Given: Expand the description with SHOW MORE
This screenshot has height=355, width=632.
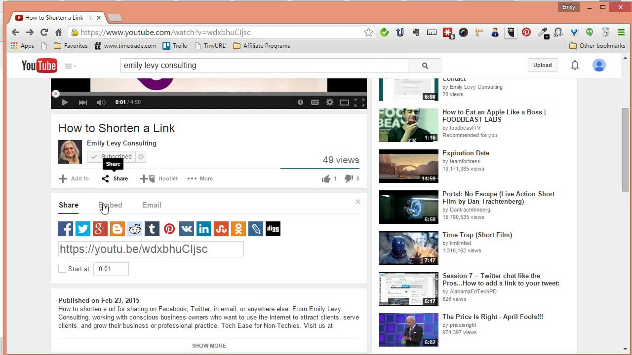Looking at the screenshot, I should tap(209, 346).
